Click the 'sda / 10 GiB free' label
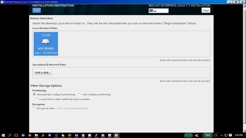Screen dimensions: 246x138 coord(46,53)
